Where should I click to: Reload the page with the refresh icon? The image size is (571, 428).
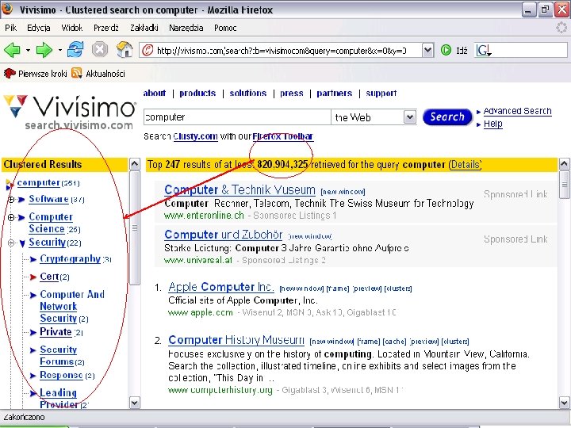[75, 49]
